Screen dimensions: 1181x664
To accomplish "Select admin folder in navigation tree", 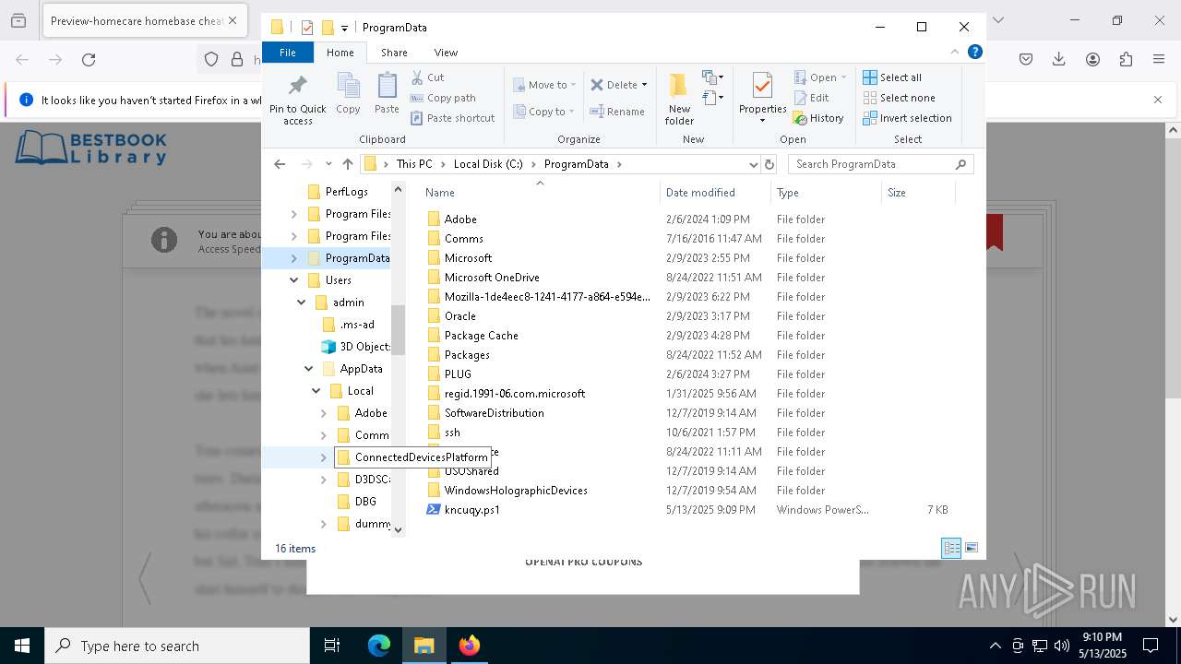I will tap(348, 302).
